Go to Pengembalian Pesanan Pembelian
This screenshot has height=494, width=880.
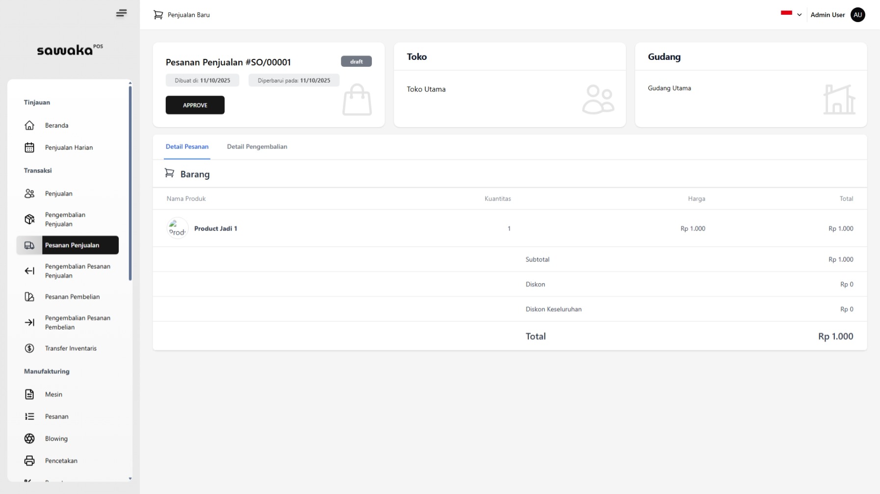78,322
